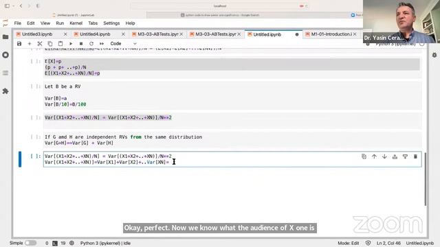Move the active cell up
This screenshot has width=440, height=247.
374,156
